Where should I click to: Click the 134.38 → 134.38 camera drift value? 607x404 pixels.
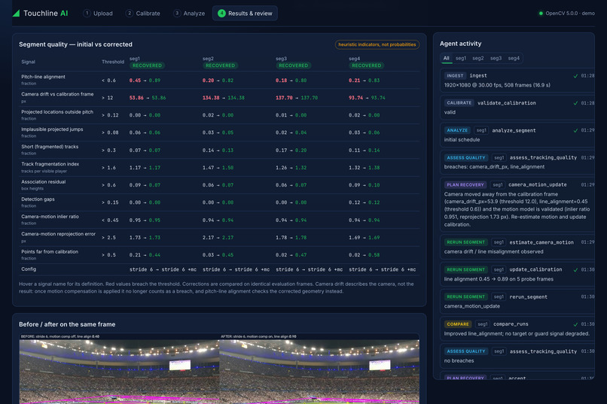[224, 98]
